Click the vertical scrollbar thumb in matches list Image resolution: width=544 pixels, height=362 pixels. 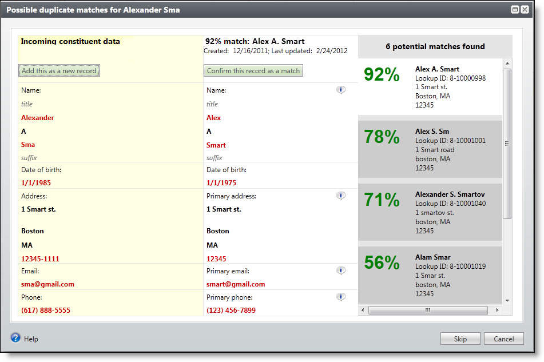(x=507, y=143)
